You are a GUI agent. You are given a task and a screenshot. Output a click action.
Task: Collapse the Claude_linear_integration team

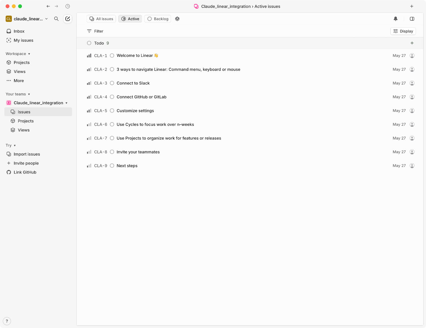(x=66, y=103)
